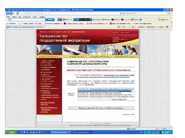The height and width of the screenshot is (138, 185).
Task: Click in the toolbar search input field
Action: pyautogui.click(x=27, y=20)
